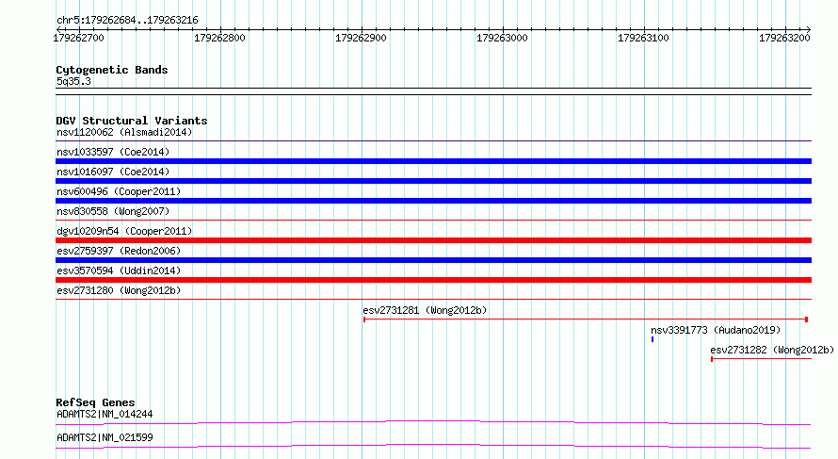This screenshot has height=459, width=838.
Task: Open nsv830558 (Wong2007) variant entry
Action: (x=113, y=211)
